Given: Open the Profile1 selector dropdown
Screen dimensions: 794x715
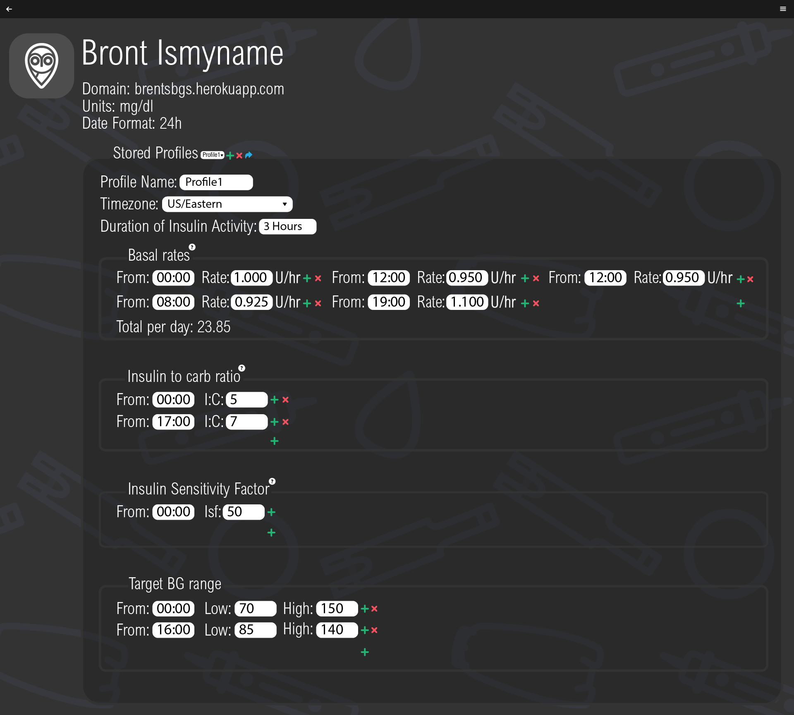Looking at the screenshot, I should tap(212, 154).
